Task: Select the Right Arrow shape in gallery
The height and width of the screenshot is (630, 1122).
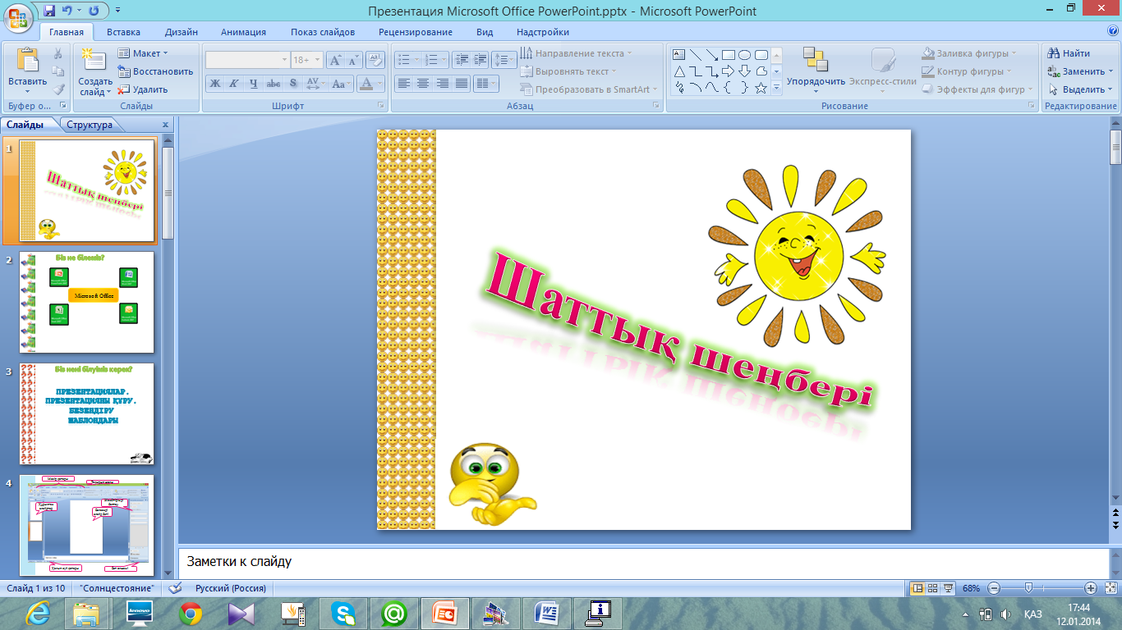Action: [728, 71]
